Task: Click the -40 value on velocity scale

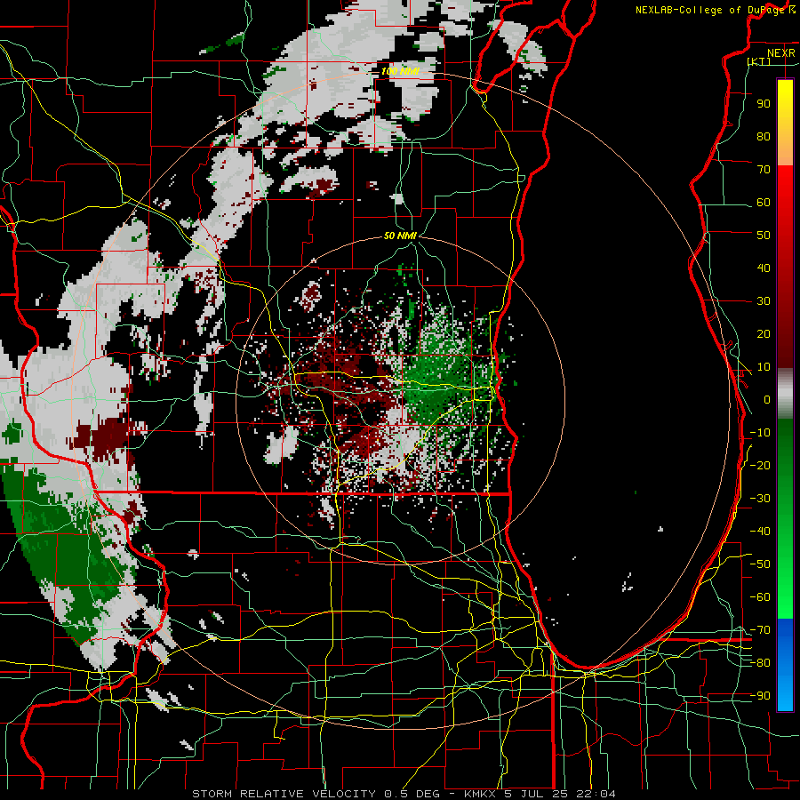Action: 760,532
